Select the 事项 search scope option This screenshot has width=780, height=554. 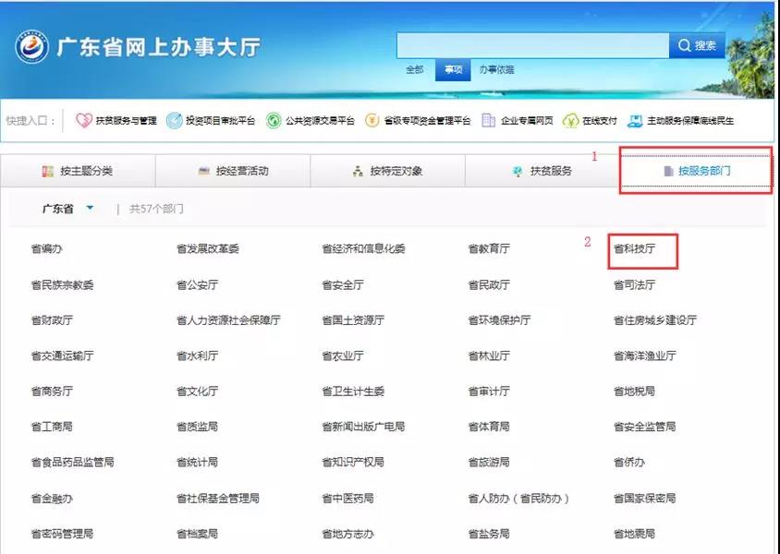(x=453, y=70)
